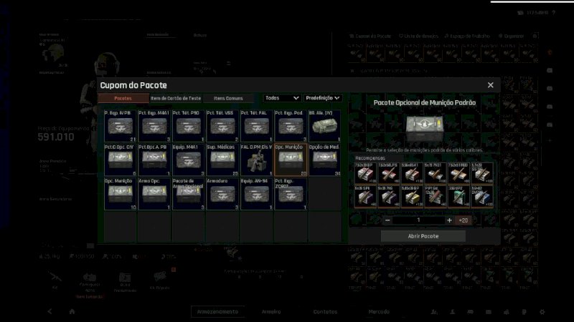Image resolution: width=574 pixels, height=322 pixels.
Task: Open the Mercado tab in the bottom bar
Action: 379,312
